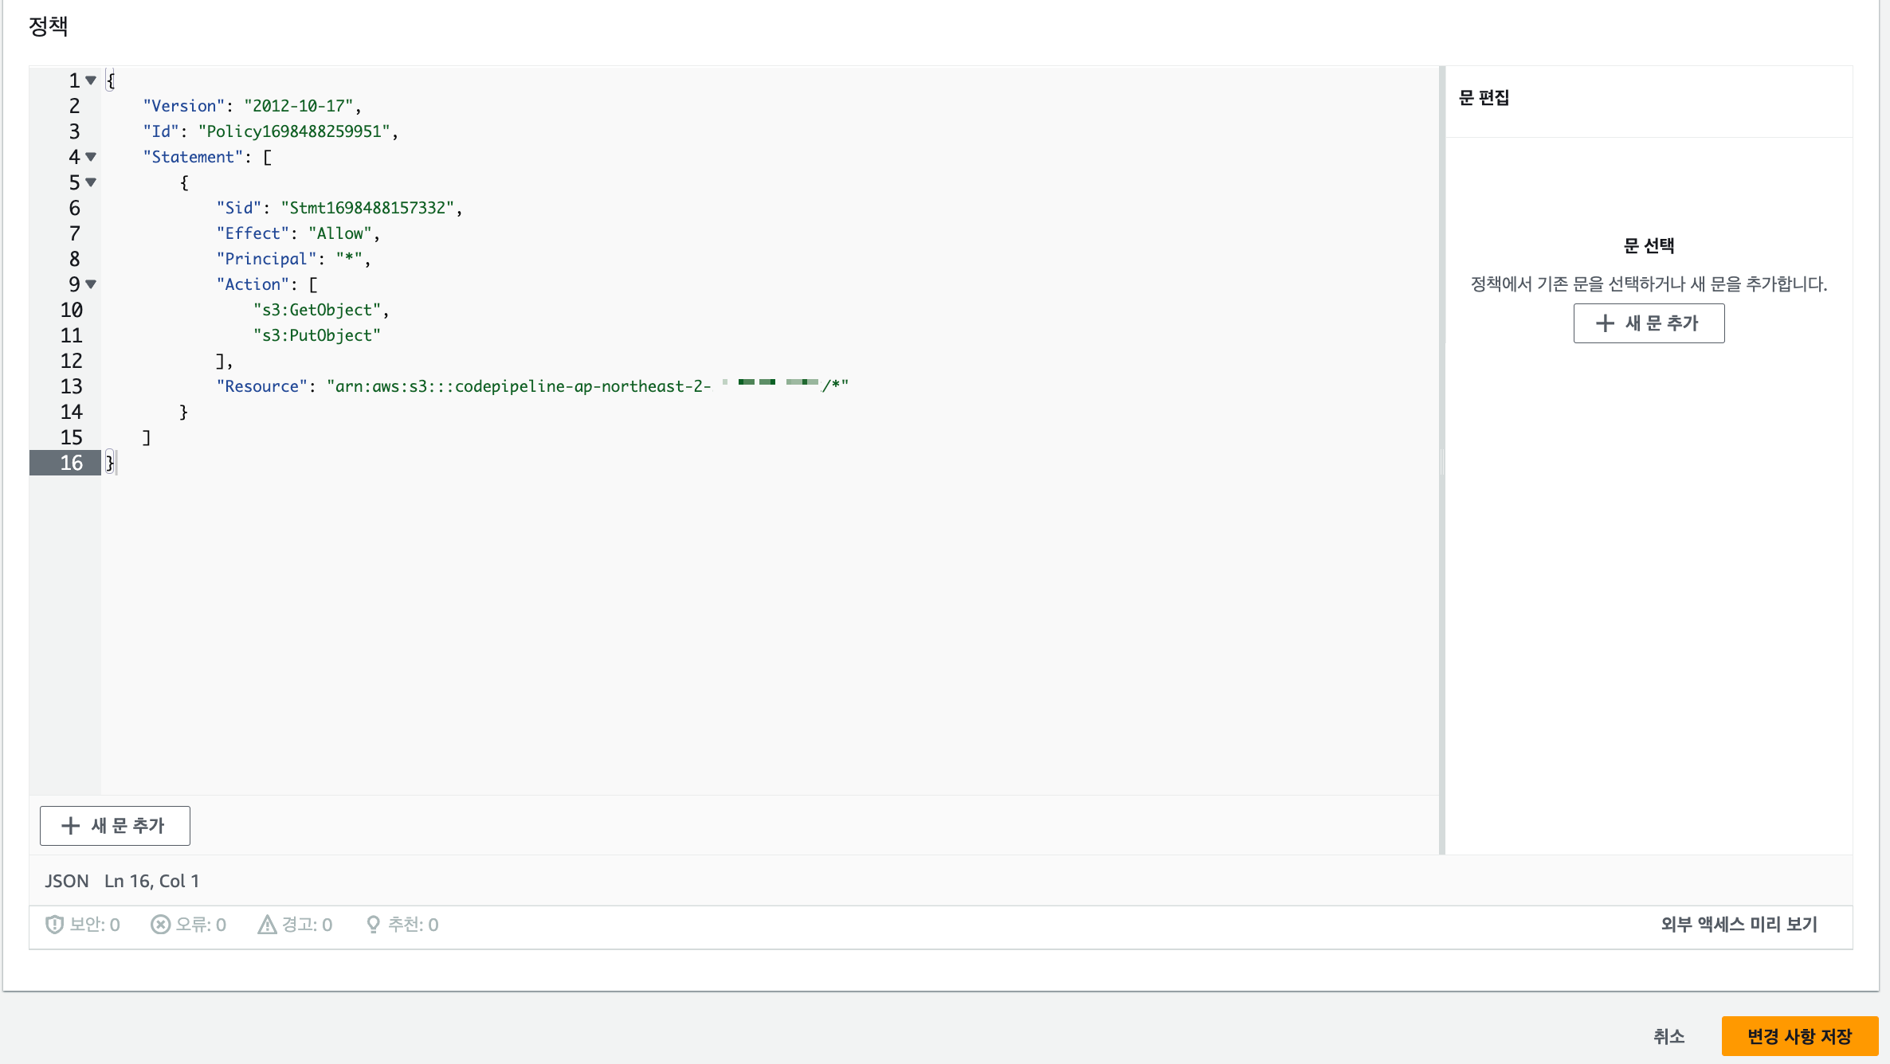Select the "Version" key on line 2
The height and width of the screenshot is (1064, 1890).
click(184, 106)
